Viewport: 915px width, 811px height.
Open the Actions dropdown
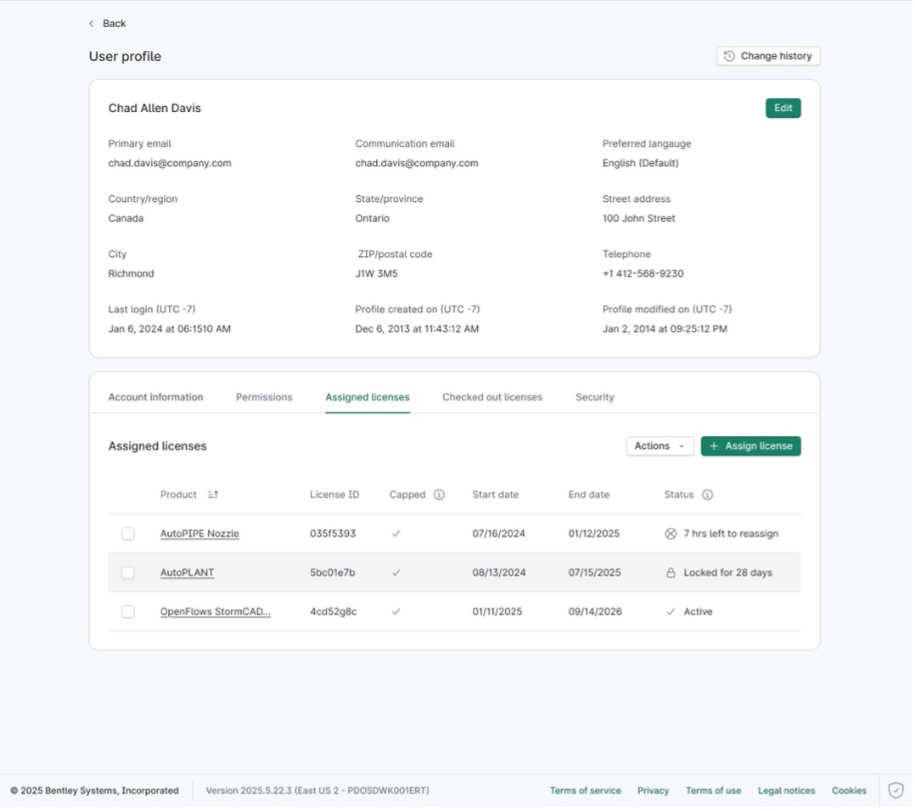(660, 445)
